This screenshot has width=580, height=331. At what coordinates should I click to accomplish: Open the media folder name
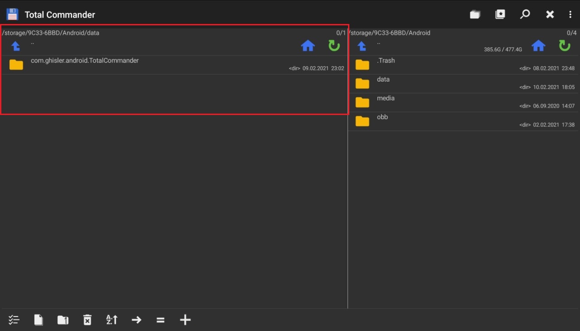tap(386, 98)
